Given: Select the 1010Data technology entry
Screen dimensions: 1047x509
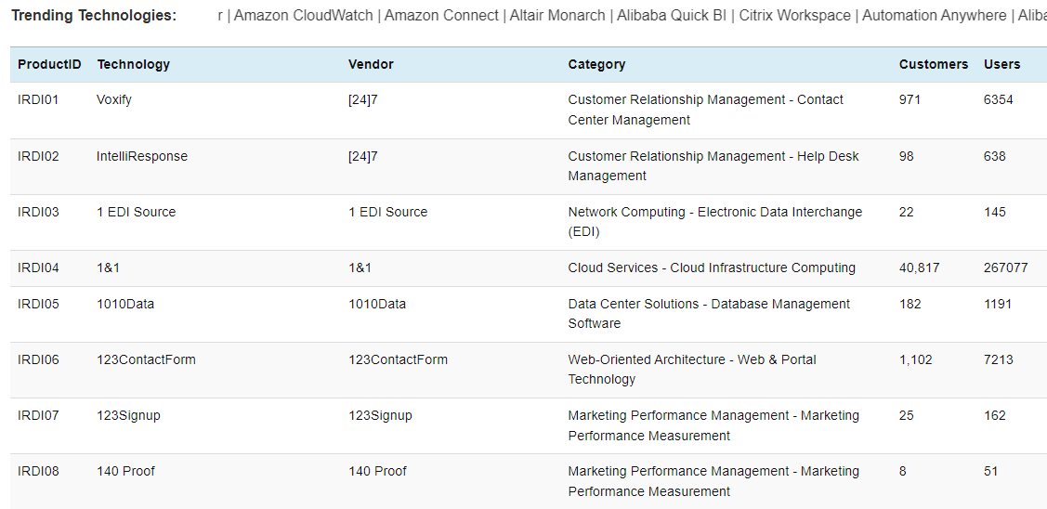Looking at the screenshot, I should (x=125, y=304).
